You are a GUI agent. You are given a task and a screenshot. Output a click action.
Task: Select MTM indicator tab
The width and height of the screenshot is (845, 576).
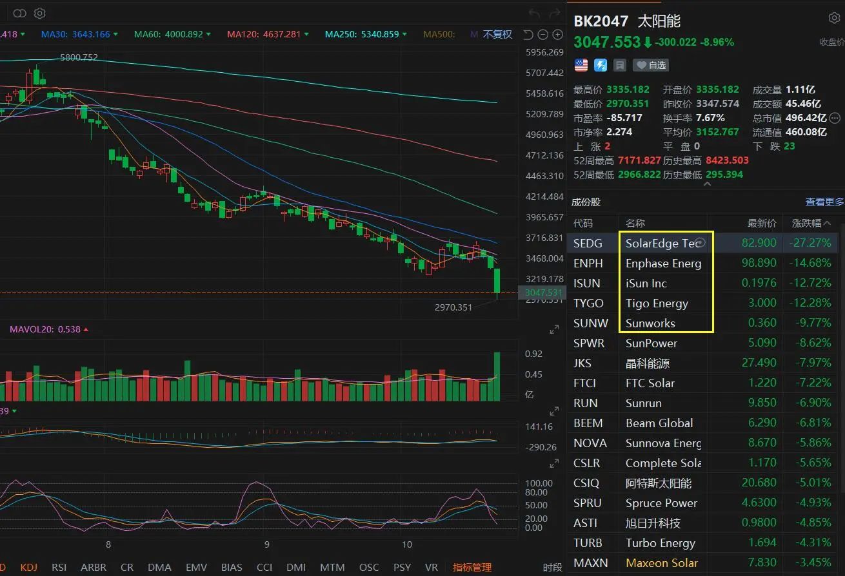pos(332,568)
